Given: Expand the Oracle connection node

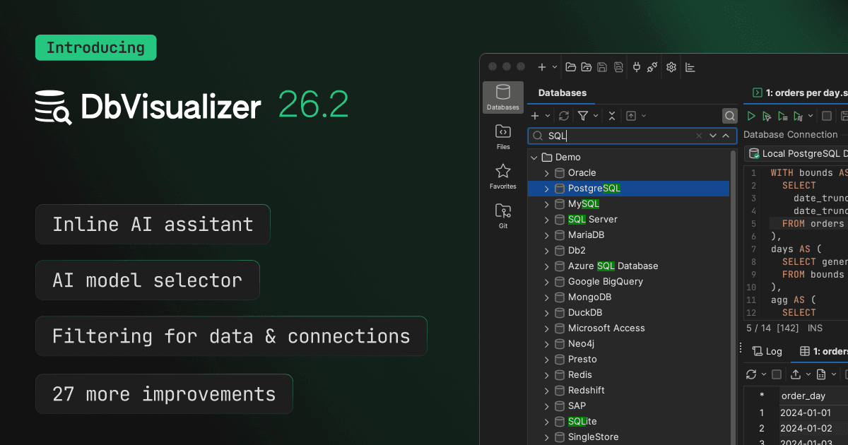Looking at the screenshot, I should click(546, 172).
